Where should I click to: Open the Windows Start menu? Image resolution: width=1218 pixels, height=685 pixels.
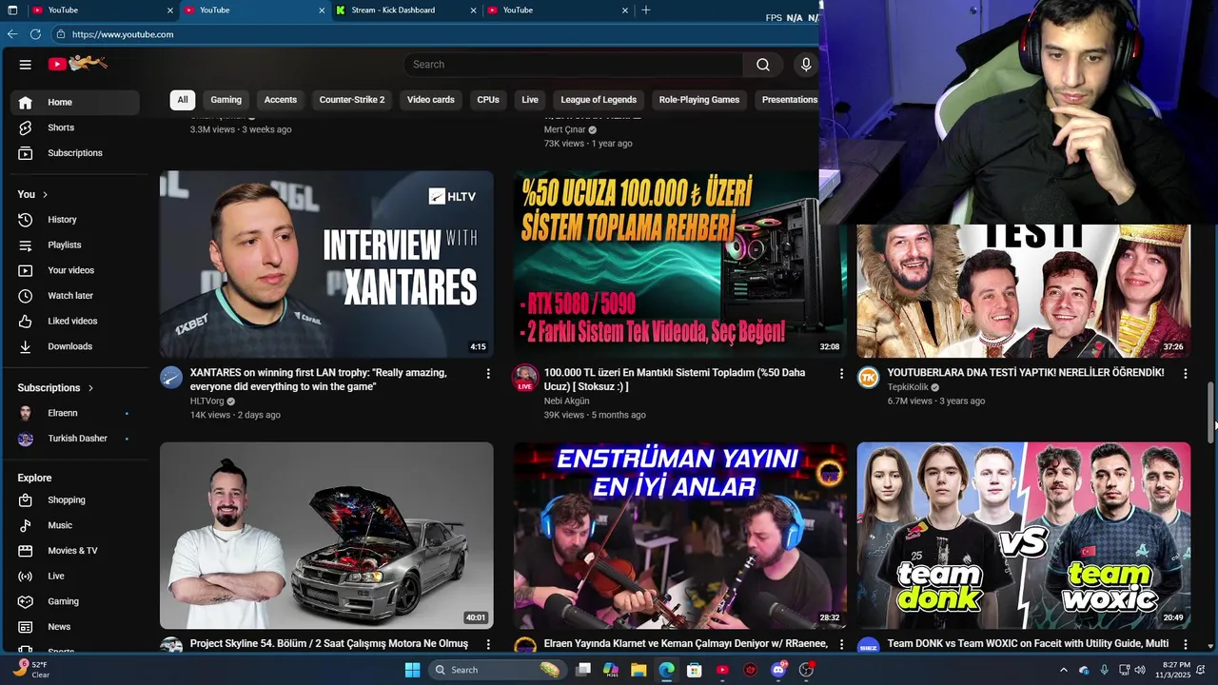412,670
